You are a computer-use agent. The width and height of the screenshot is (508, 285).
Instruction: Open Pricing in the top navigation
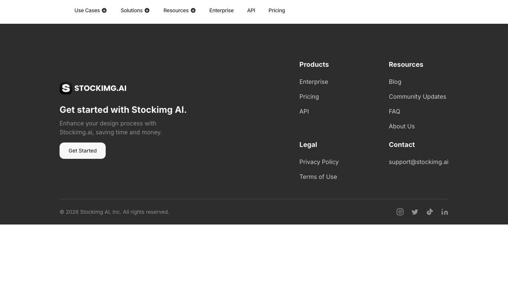pyautogui.click(x=277, y=10)
